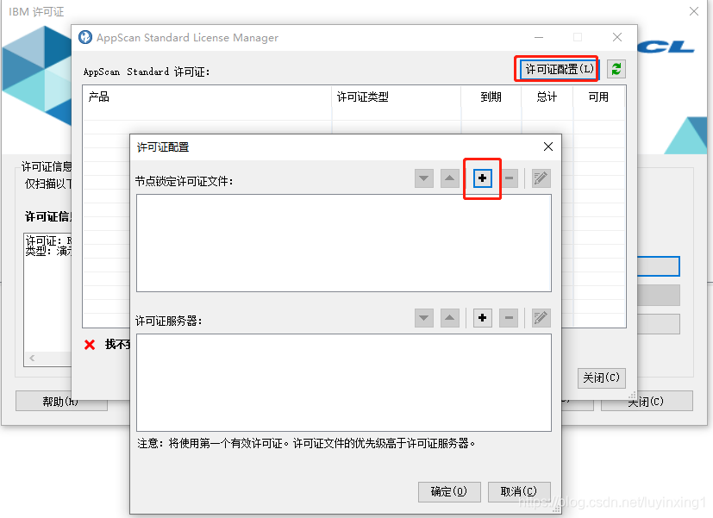Move node-locked license file down

(424, 178)
